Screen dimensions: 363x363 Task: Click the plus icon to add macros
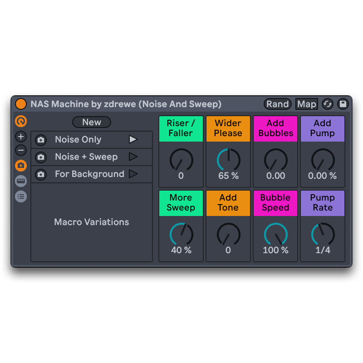click(21, 136)
